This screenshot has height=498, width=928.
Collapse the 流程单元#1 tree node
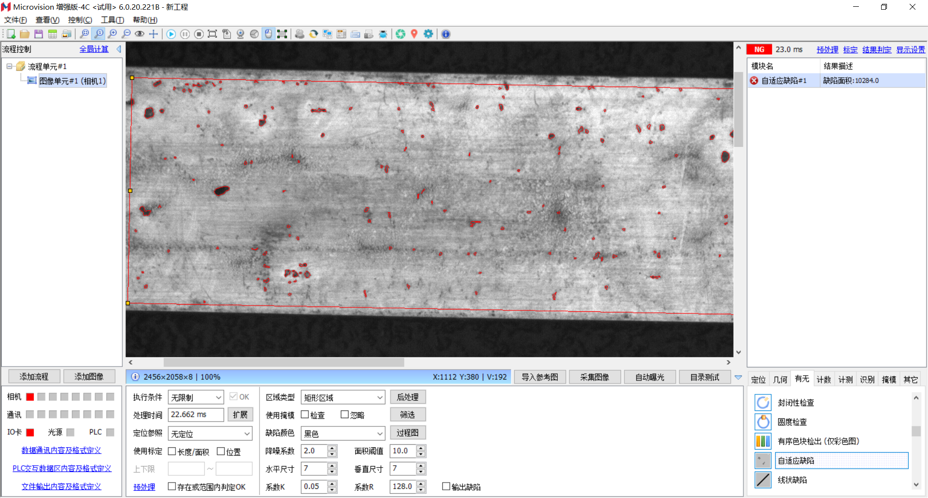[x=9, y=66]
